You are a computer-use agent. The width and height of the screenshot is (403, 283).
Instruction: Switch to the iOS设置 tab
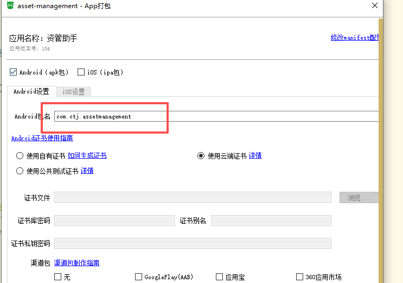[74, 92]
